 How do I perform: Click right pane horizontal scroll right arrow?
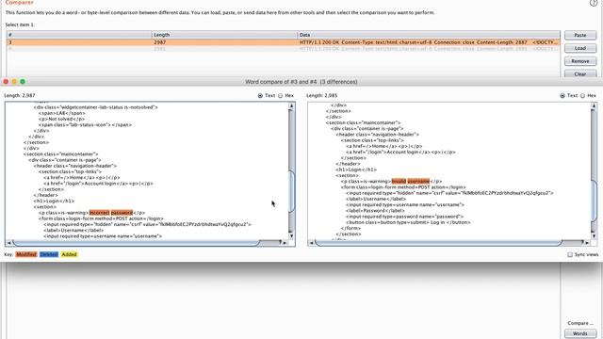tap(587, 243)
